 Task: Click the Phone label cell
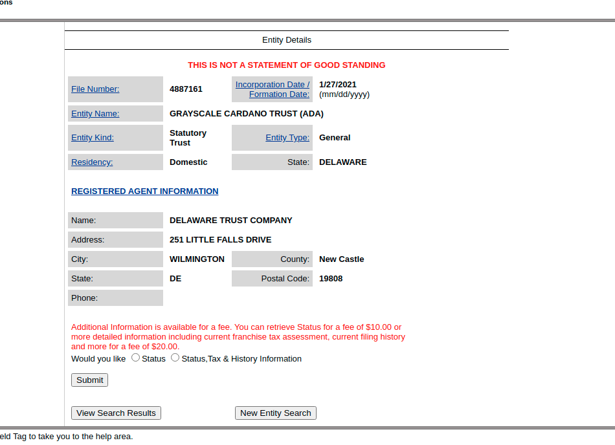(115, 298)
